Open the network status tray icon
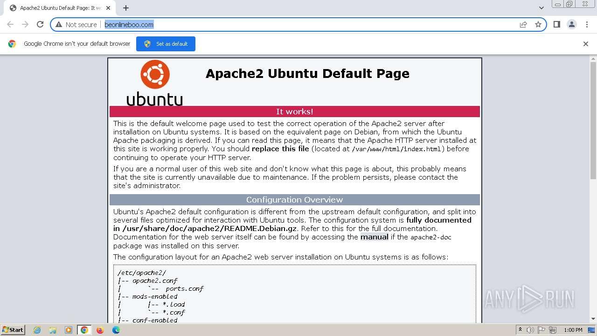 pyautogui.click(x=553, y=330)
